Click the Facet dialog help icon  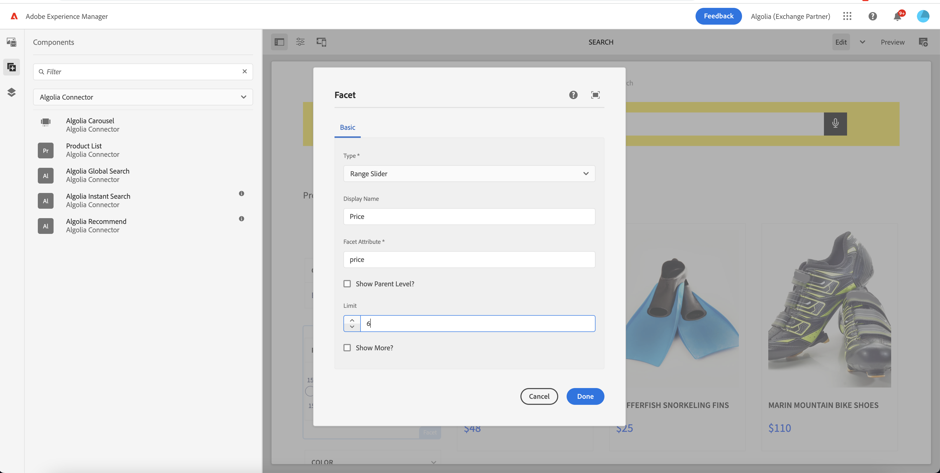(573, 95)
